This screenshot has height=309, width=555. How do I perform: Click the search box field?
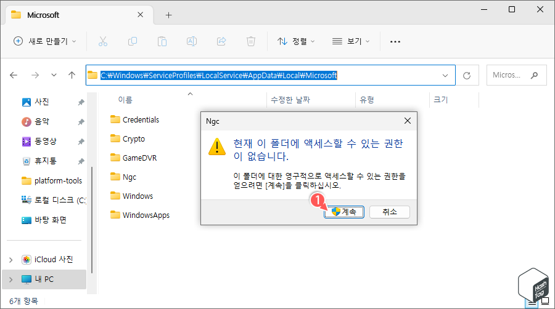[x=516, y=75]
